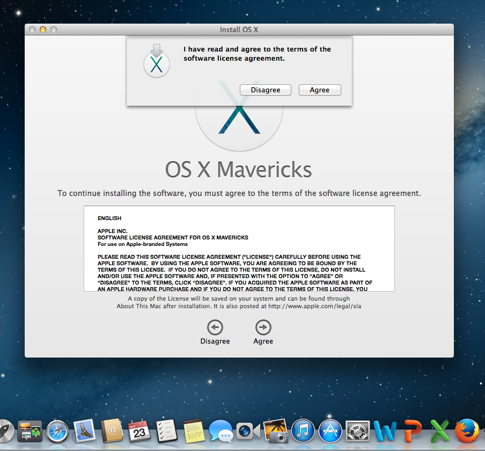Open Mission Control in the Dock

point(30,431)
